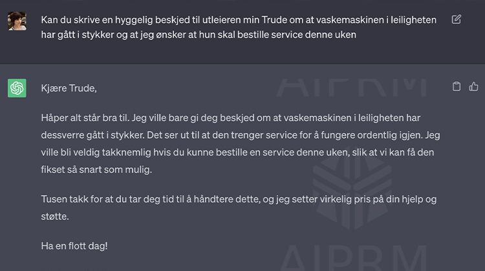Screen dimensions: 485x271
Task: Click the greeting line "Kjære Trude,"
Action: (x=69, y=88)
